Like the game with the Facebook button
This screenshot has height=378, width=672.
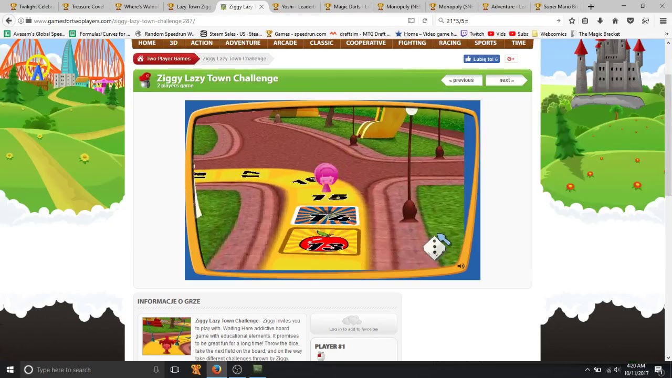481,59
